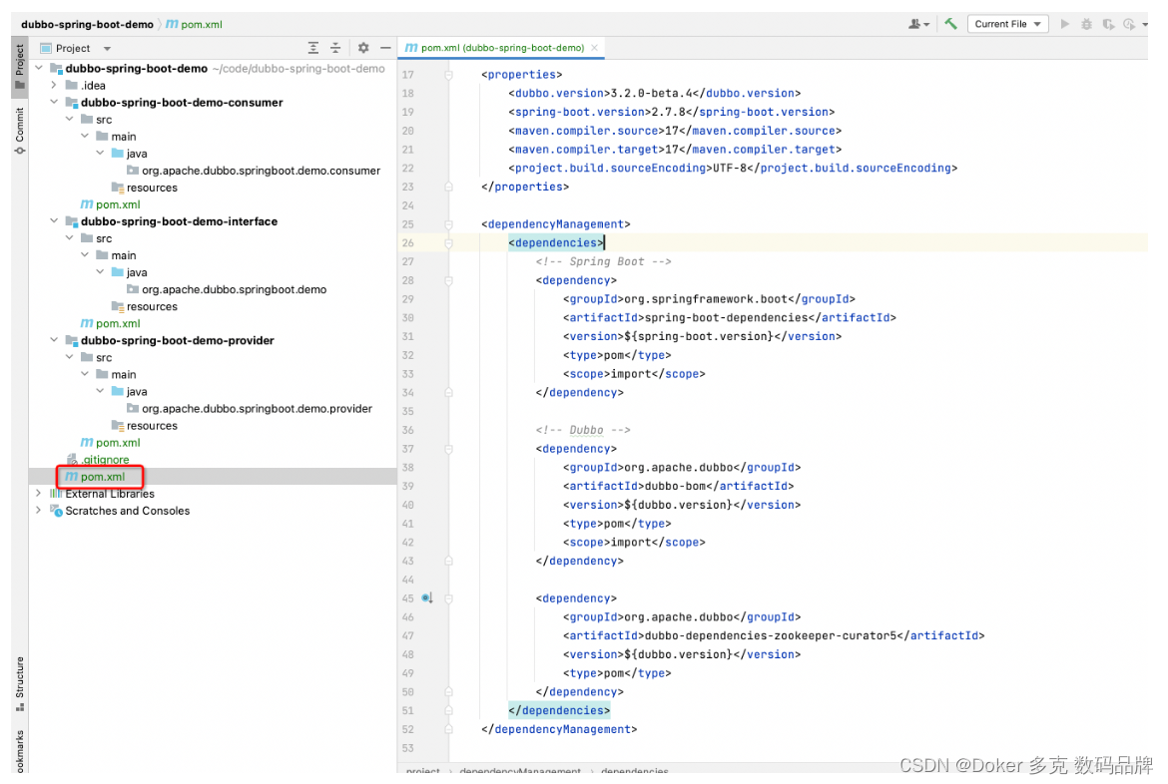Hide the Project panel with minus icon

385,48
